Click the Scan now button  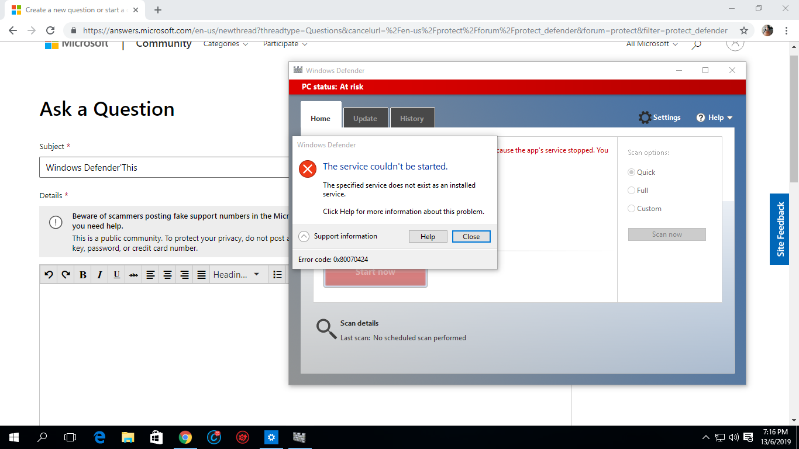[667, 234]
